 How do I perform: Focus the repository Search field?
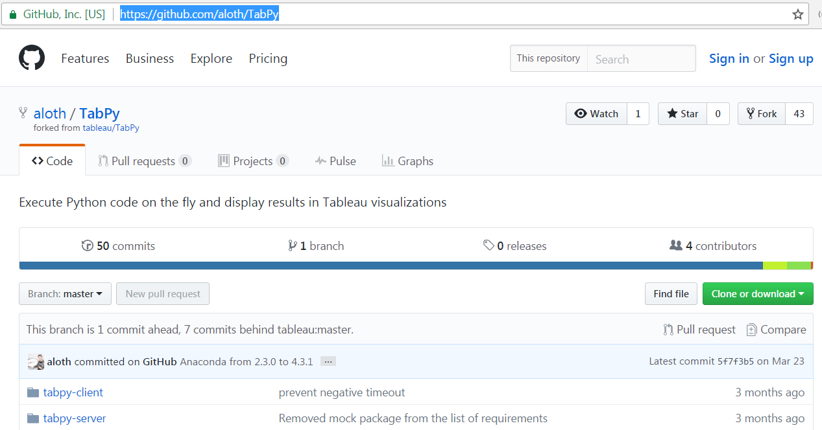(641, 59)
